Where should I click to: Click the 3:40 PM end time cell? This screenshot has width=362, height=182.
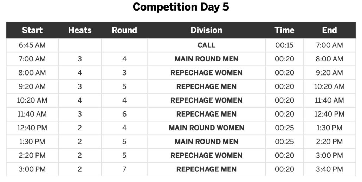(329, 169)
